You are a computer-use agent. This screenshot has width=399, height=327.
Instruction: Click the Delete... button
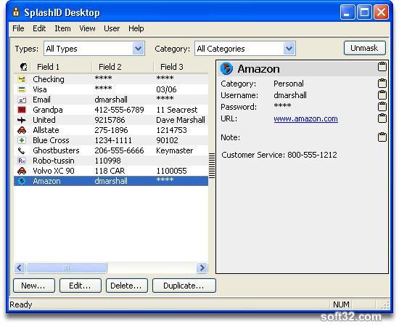(127, 286)
